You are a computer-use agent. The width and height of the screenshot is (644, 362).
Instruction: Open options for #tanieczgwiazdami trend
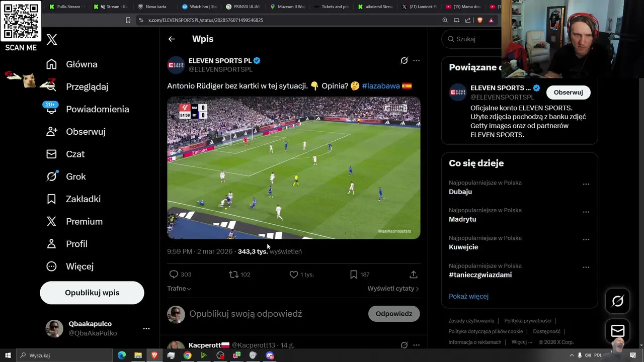[586, 267]
